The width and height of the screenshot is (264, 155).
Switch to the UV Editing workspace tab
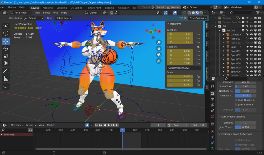click(76, 8)
